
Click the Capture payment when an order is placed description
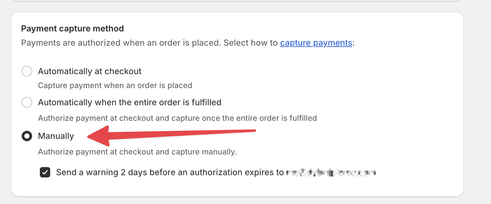point(115,85)
